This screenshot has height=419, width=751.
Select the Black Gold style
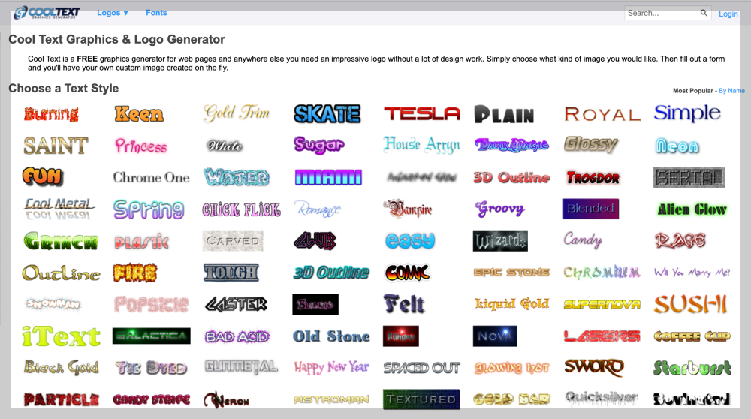pyautogui.click(x=62, y=368)
